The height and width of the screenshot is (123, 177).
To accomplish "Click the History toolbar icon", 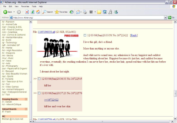I will (72, 12).
